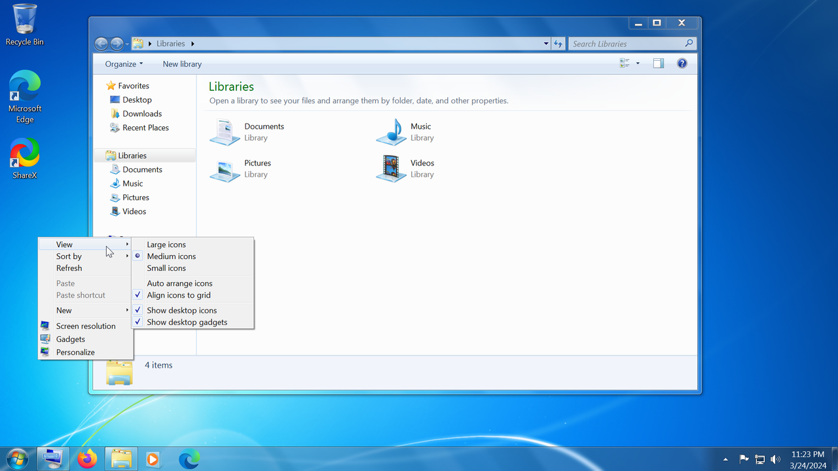Open the view options dropdown arrow
838x471 pixels.
coord(638,63)
